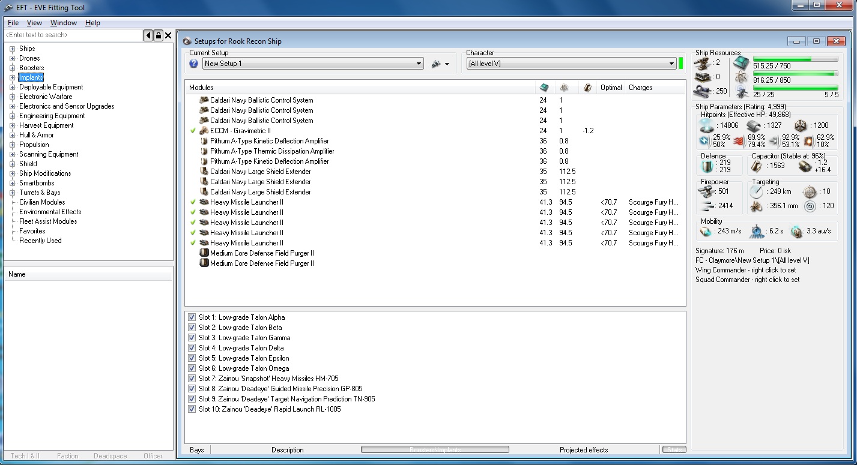Click the Faction filter button

pyautogui.click(x=68, y=456)
